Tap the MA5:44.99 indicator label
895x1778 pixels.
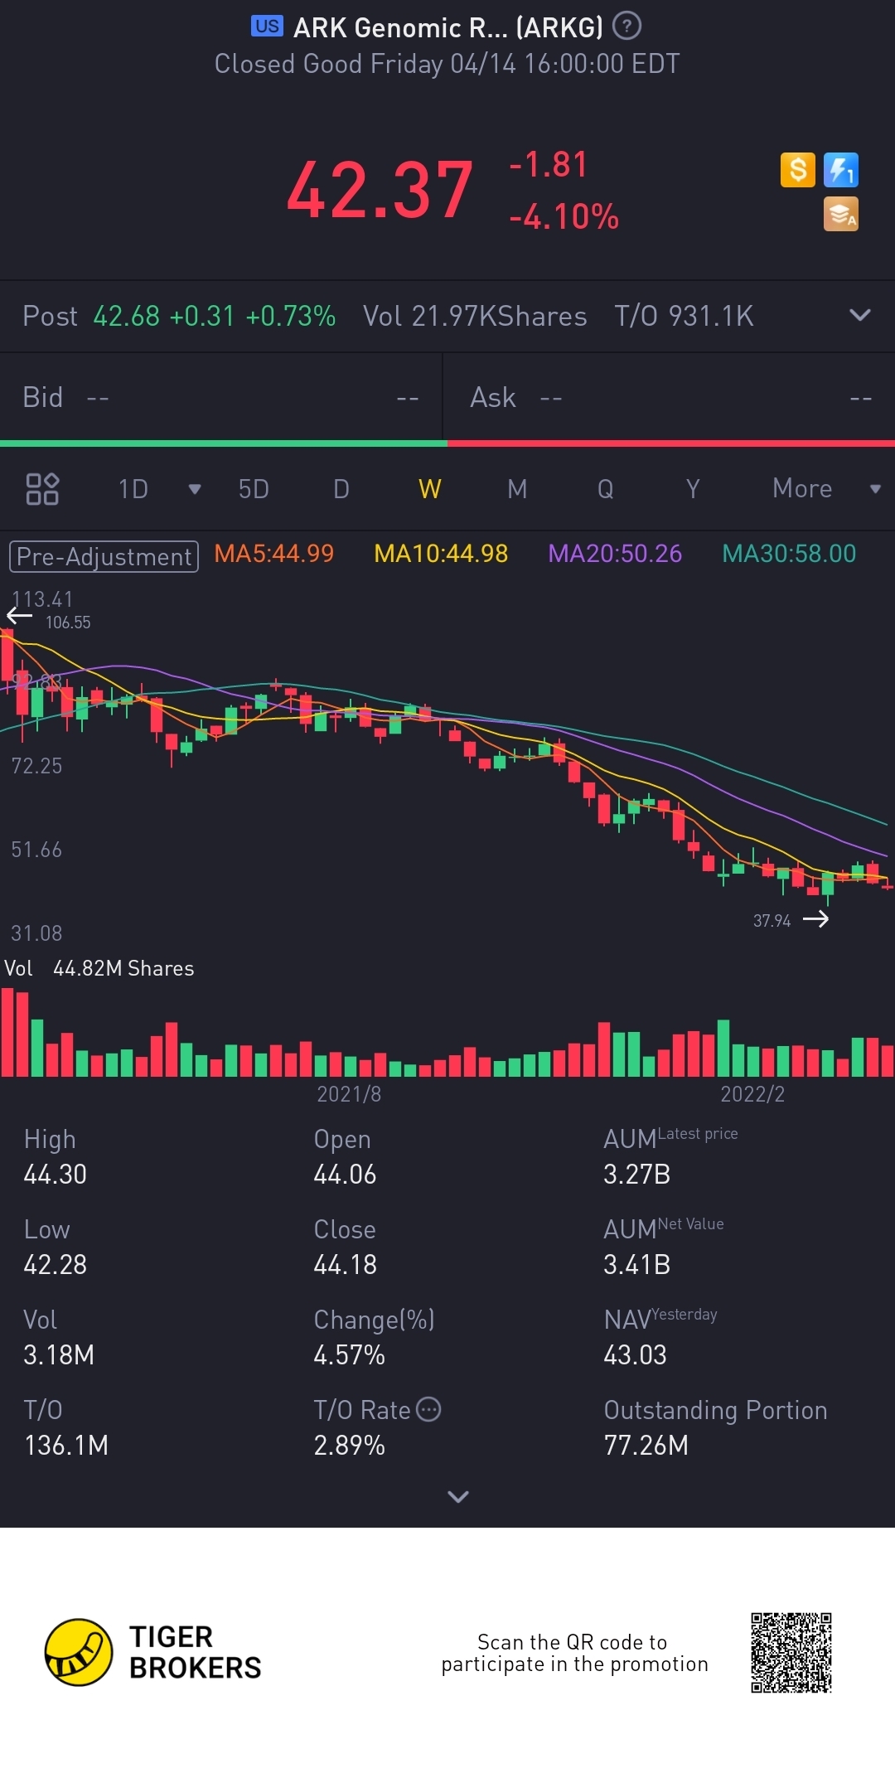tap(274, 554)
